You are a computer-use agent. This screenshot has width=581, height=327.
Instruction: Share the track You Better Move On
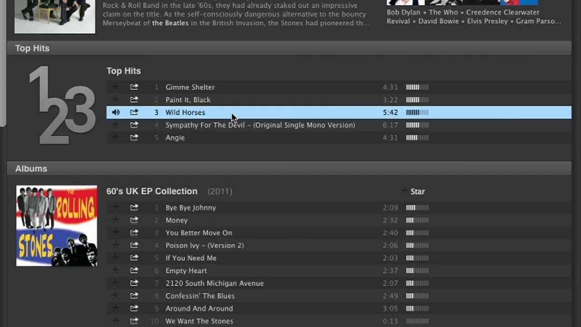click(134, 233)
